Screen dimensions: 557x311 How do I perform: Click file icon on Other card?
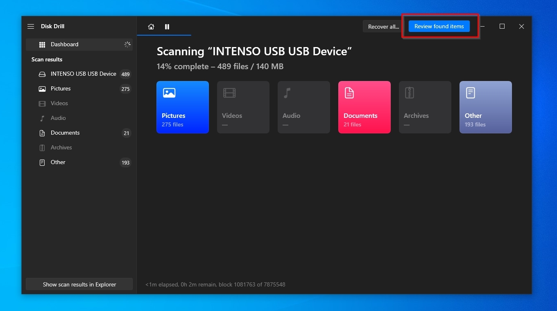[x=471, y=93]
